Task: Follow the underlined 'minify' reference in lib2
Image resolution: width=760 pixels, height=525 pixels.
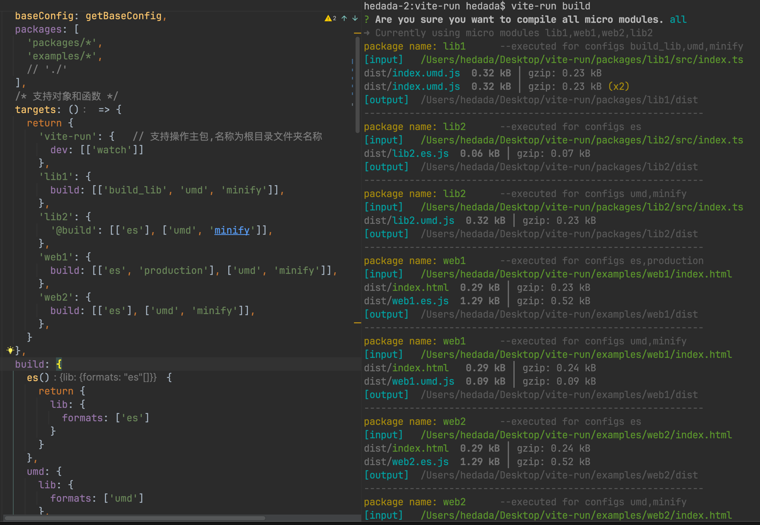Action: click(x=232, y=231)
